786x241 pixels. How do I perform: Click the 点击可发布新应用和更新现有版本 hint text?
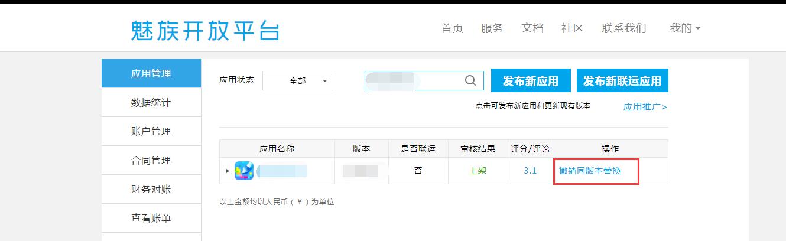coord(532,106)
